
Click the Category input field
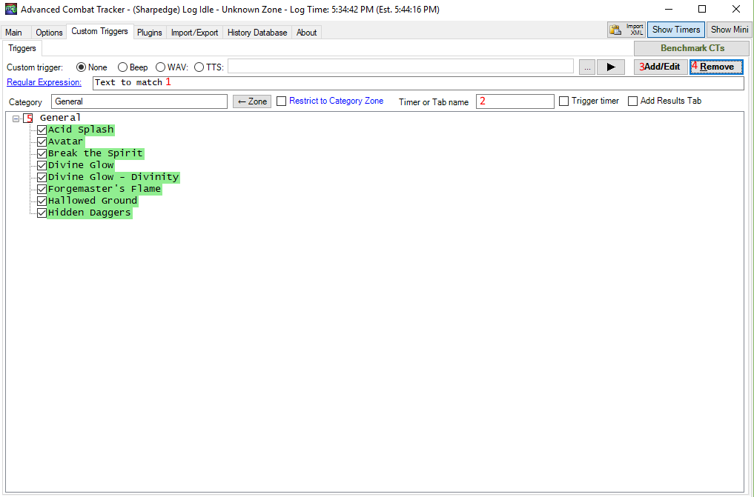tap(139, 101)
